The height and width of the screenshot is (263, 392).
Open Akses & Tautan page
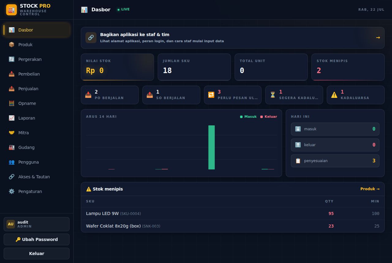[x=37, y=177]
